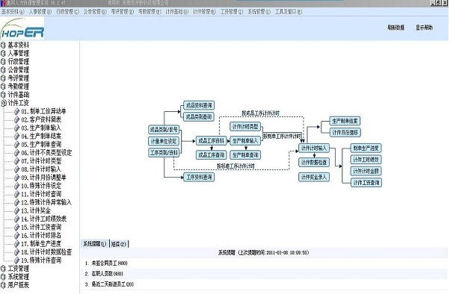Open the 基本资料(A) menu

point(13,12)
